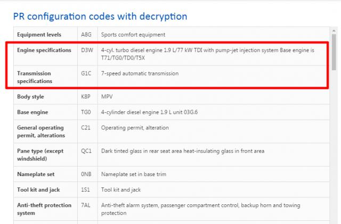This screenshot has width=341, height=224.
Task: Select the 'Transmission specifications' label
Action: [35, 77]
